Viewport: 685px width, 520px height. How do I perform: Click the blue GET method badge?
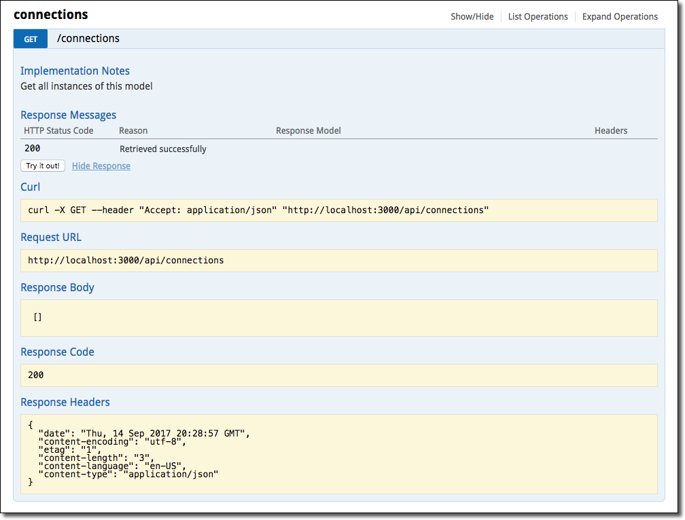click(31, 39)
